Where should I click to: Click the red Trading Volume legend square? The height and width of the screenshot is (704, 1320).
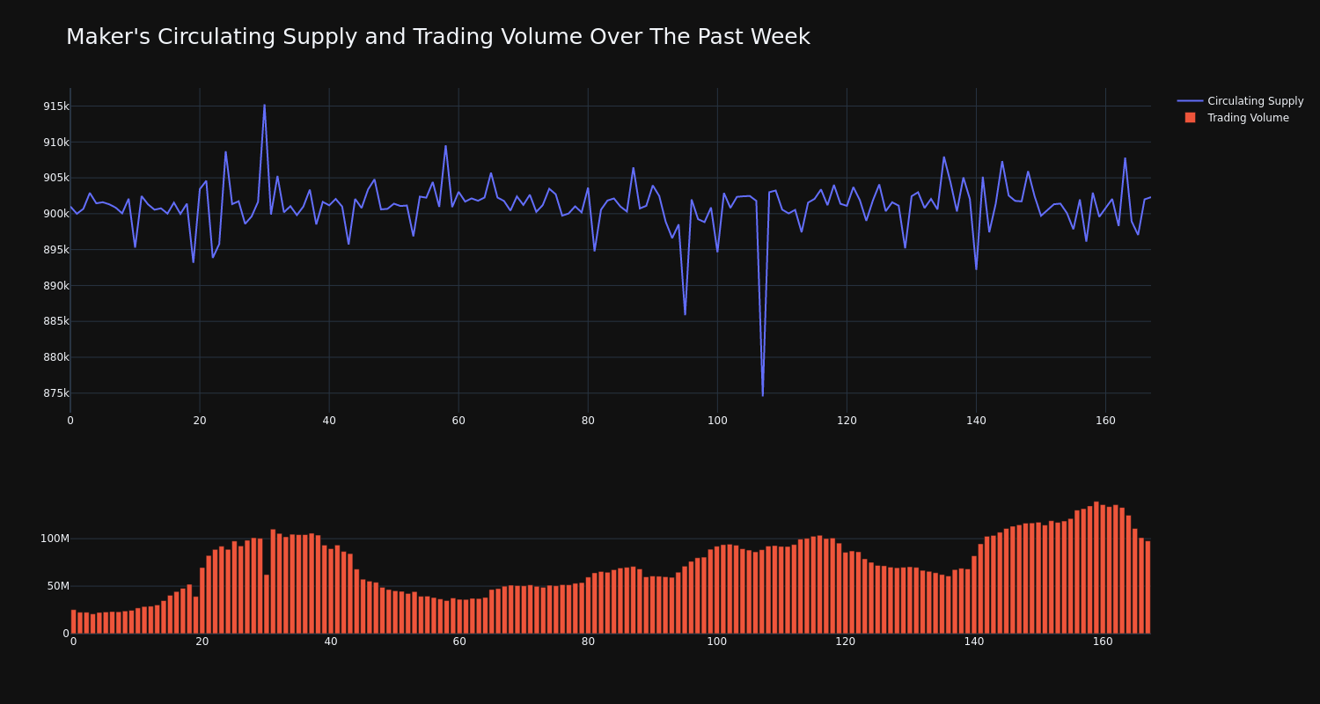click(x=1190, y=118)
